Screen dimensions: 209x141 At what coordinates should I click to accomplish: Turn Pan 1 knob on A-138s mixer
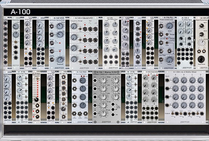[x=115, y=25]
